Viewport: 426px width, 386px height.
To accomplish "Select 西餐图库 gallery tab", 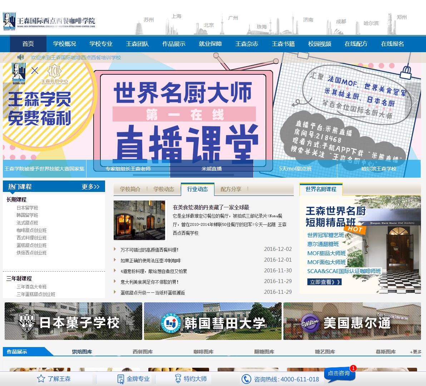I will [x=143, y=352].
